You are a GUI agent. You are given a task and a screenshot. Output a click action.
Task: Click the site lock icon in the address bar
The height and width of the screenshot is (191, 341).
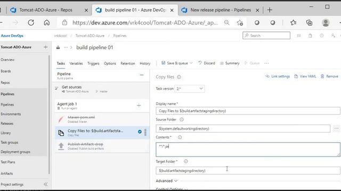[x=64, y=22]
